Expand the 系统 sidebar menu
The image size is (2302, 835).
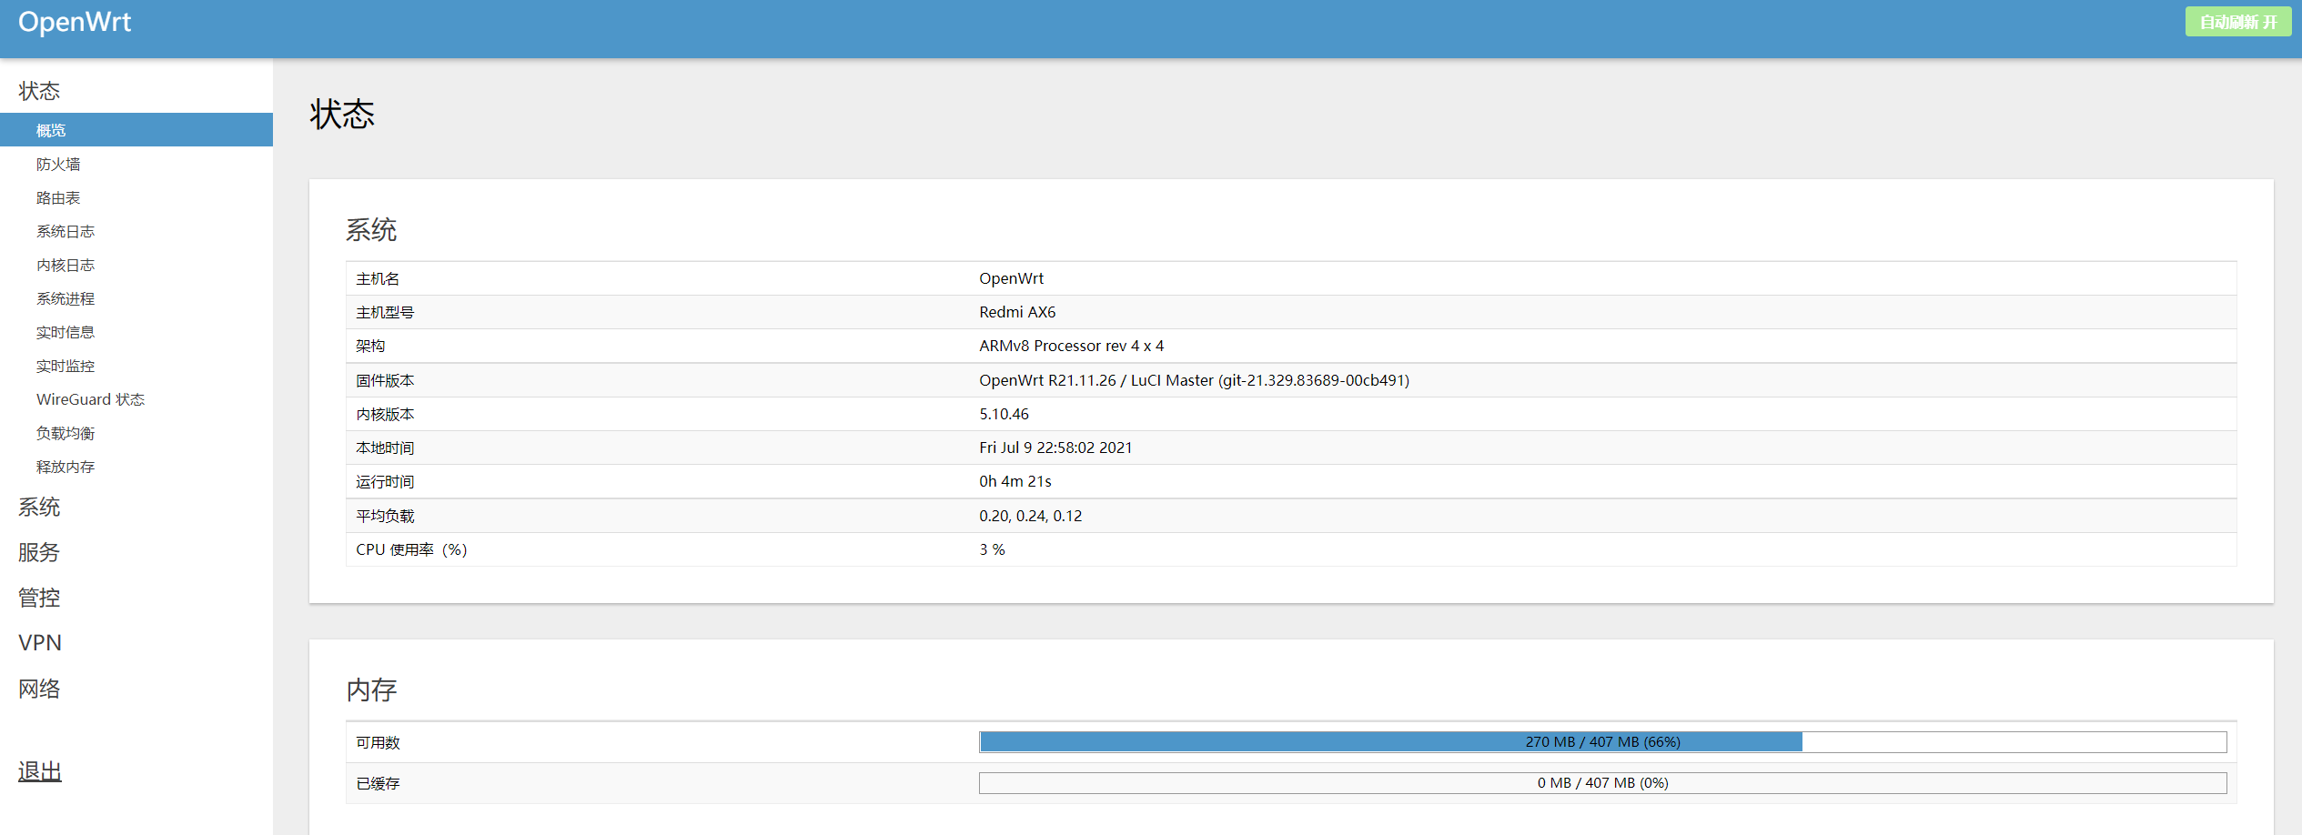[x=39, y=507]
